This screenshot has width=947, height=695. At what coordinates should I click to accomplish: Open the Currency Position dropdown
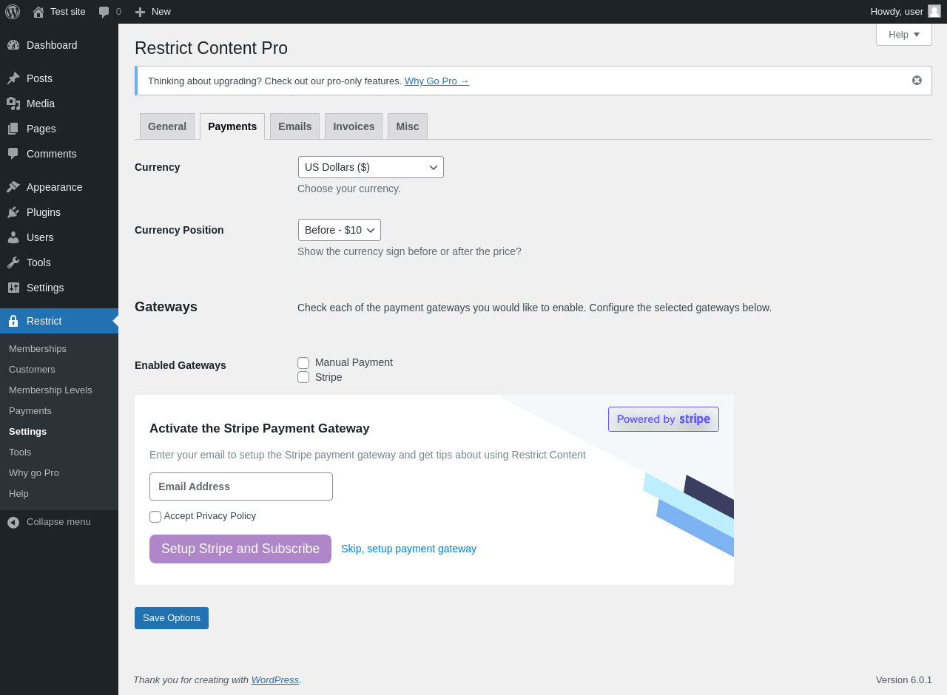click(339, 230)
